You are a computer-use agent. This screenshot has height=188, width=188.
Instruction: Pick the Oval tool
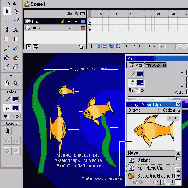[6, 39]
